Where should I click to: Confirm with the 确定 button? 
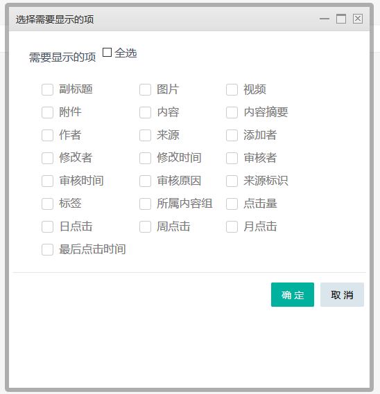293,294
